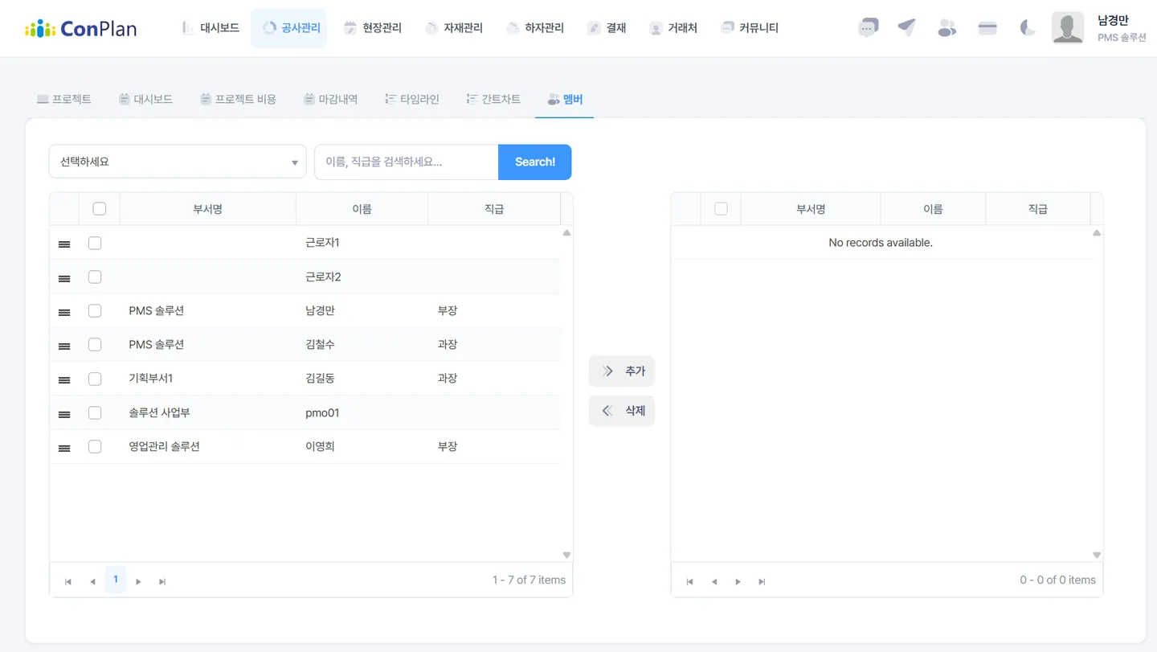Switch to the 간트차트 tab

[493, 99]
